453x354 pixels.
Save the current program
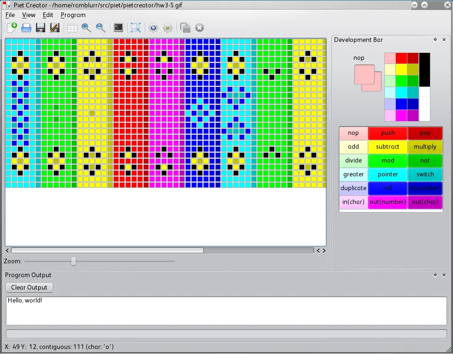(x=40, y=28)
